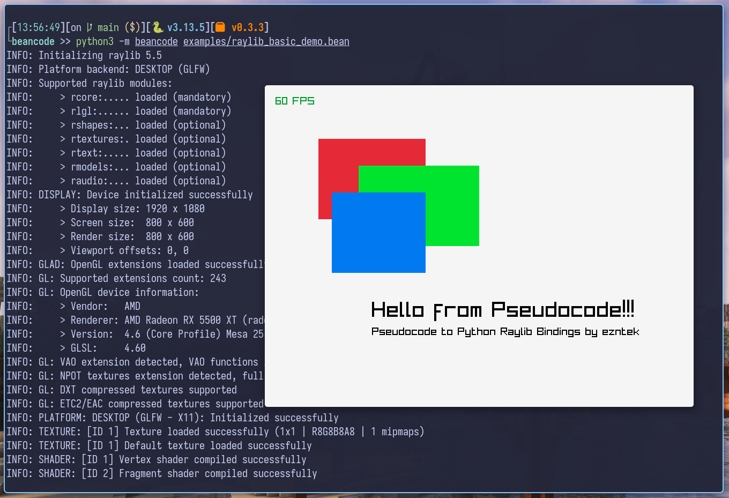Click 'GLAD: OpenGL extensions loaded' line
This screenshot has width=729, height=498.
(x=136, y=264)
